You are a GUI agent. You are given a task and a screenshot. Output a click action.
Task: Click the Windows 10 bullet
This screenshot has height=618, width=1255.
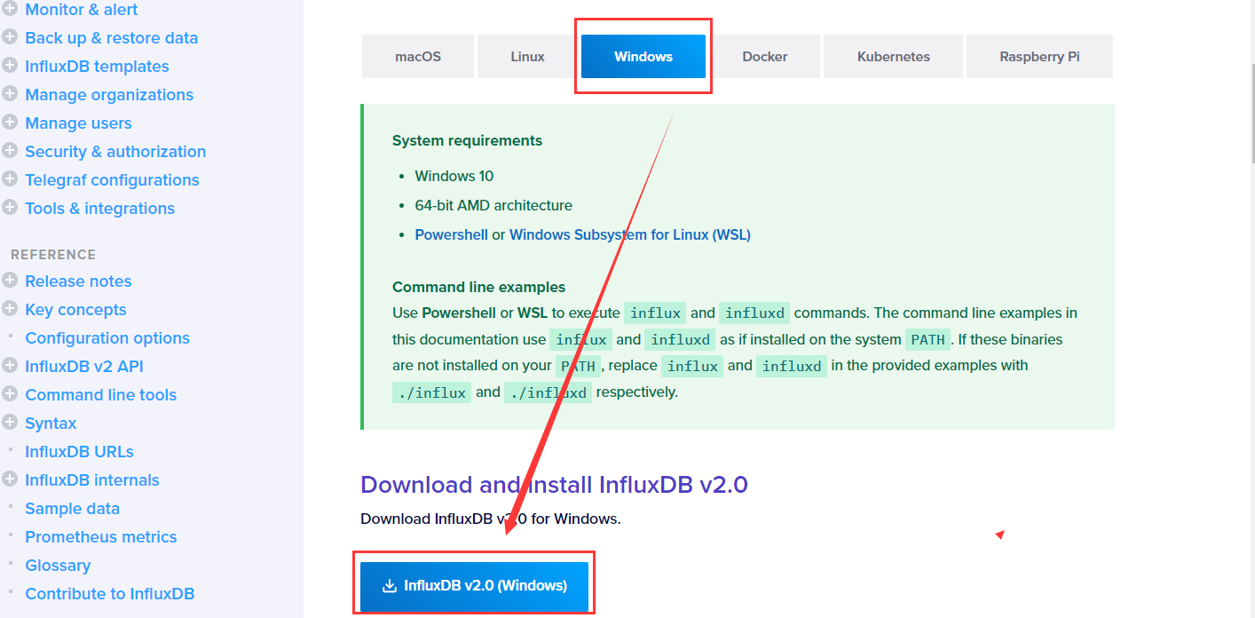pos(454,177)
